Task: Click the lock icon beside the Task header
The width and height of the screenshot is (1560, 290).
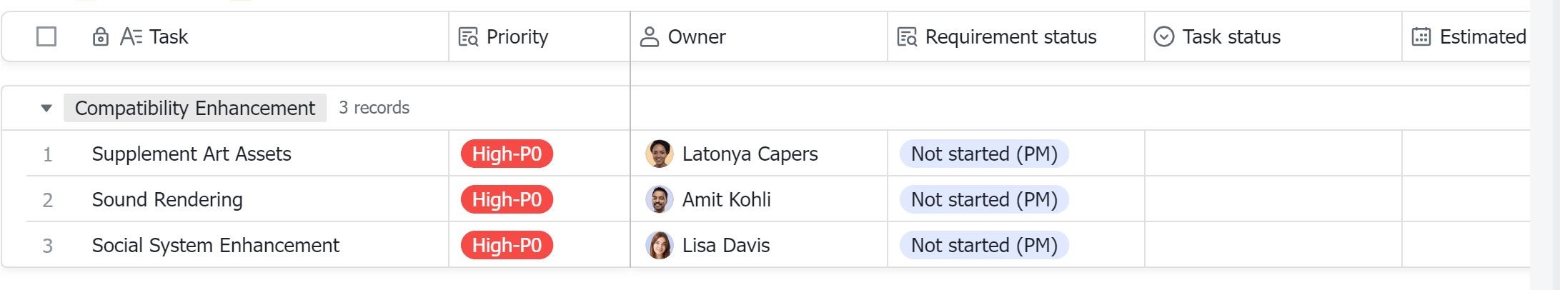Action: 101,36
